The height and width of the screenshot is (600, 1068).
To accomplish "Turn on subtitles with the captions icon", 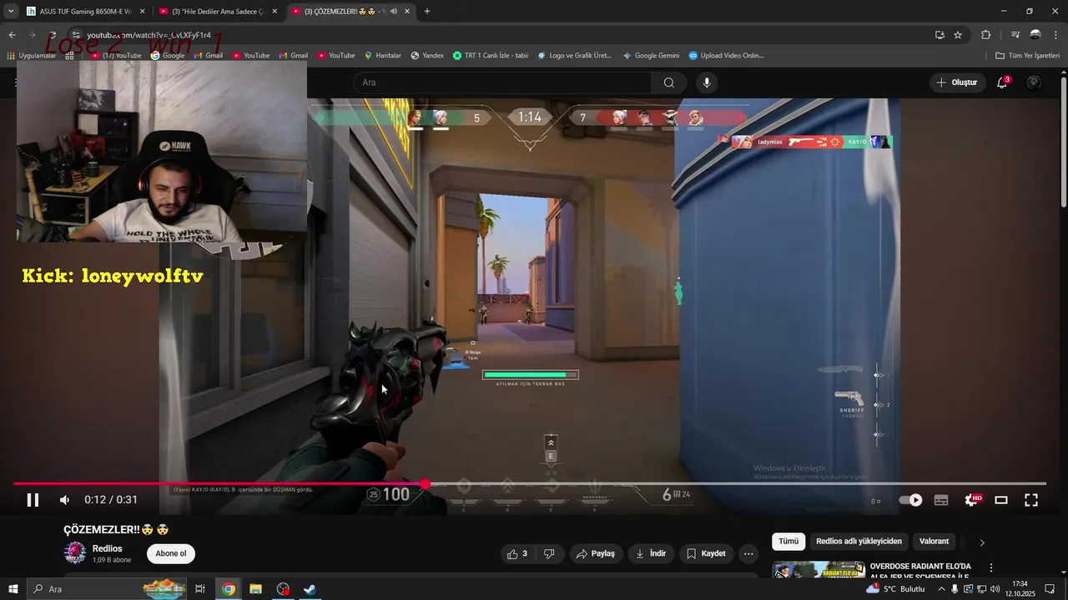I will [x=941, y=500].
